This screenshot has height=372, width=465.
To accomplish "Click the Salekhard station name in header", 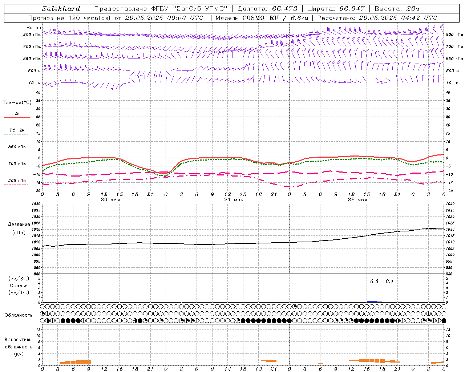I will tap(61, 9).
